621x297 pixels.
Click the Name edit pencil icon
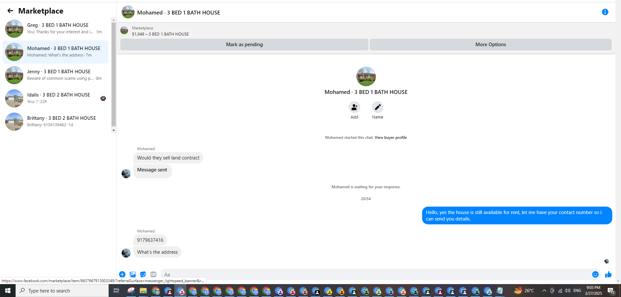377,107
